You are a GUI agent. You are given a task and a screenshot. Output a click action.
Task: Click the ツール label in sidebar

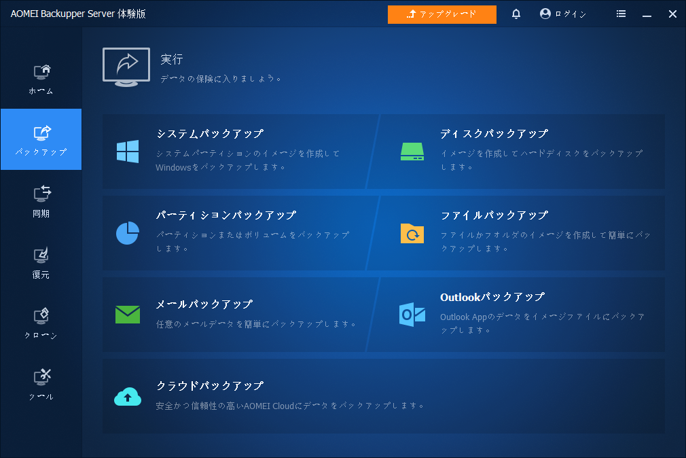pos(41,397)
